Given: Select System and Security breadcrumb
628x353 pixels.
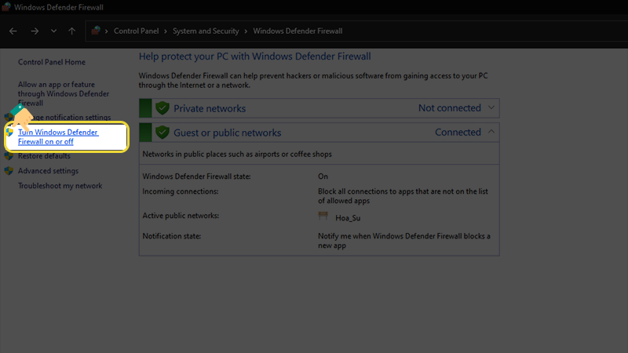Looking at the screenshot, I should point(206,31).
